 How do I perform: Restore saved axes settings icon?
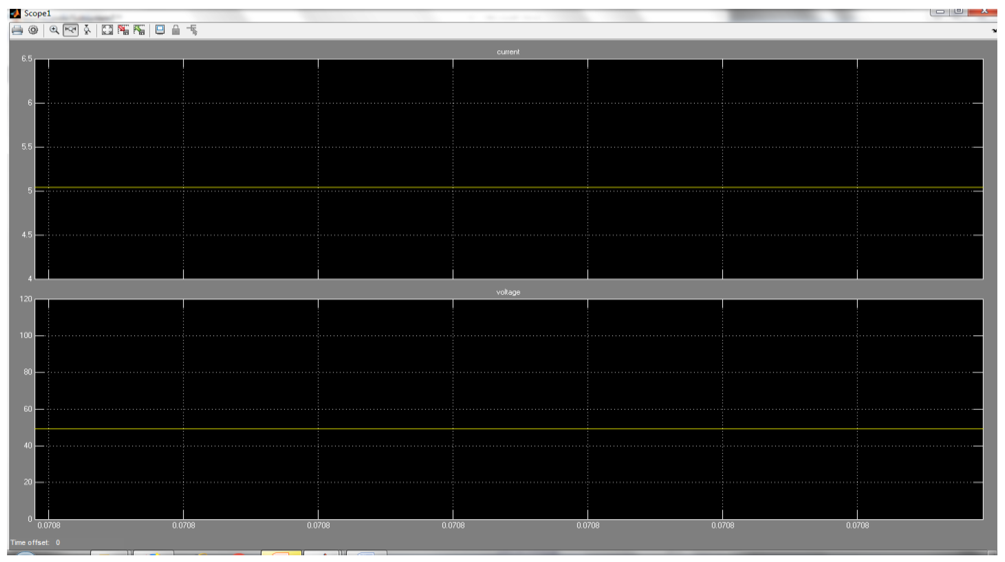(x=139, y=30)
